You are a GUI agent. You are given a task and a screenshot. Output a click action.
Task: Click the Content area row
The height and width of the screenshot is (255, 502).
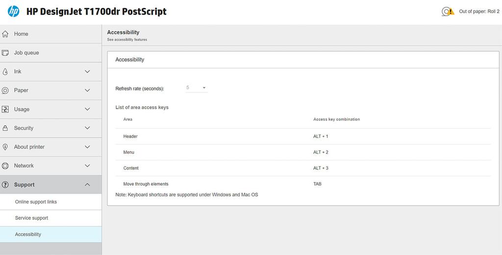tap(303, 168)
